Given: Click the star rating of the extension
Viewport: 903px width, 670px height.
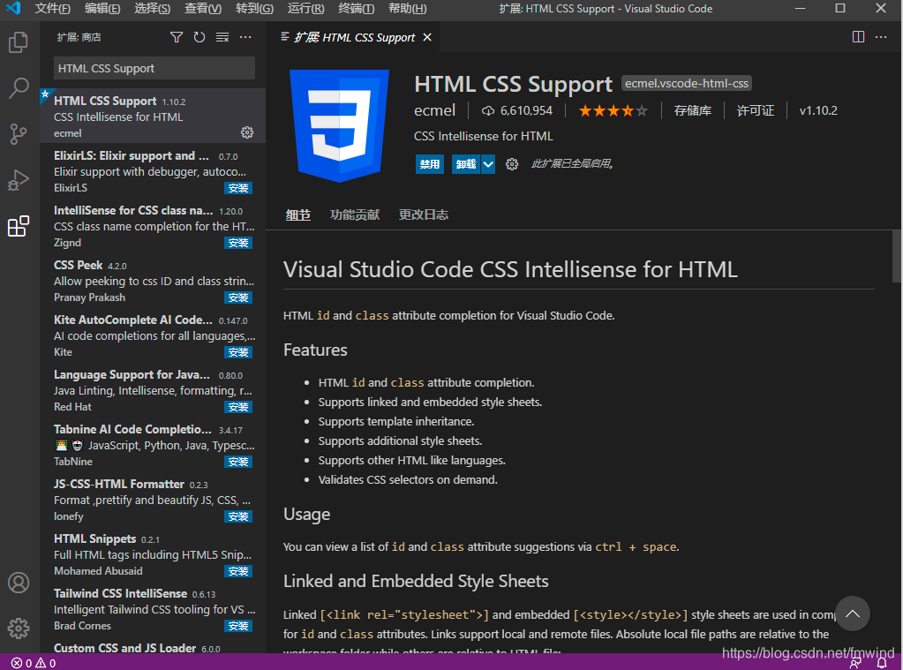Looking at the screenshot, I should coord(613,110).
